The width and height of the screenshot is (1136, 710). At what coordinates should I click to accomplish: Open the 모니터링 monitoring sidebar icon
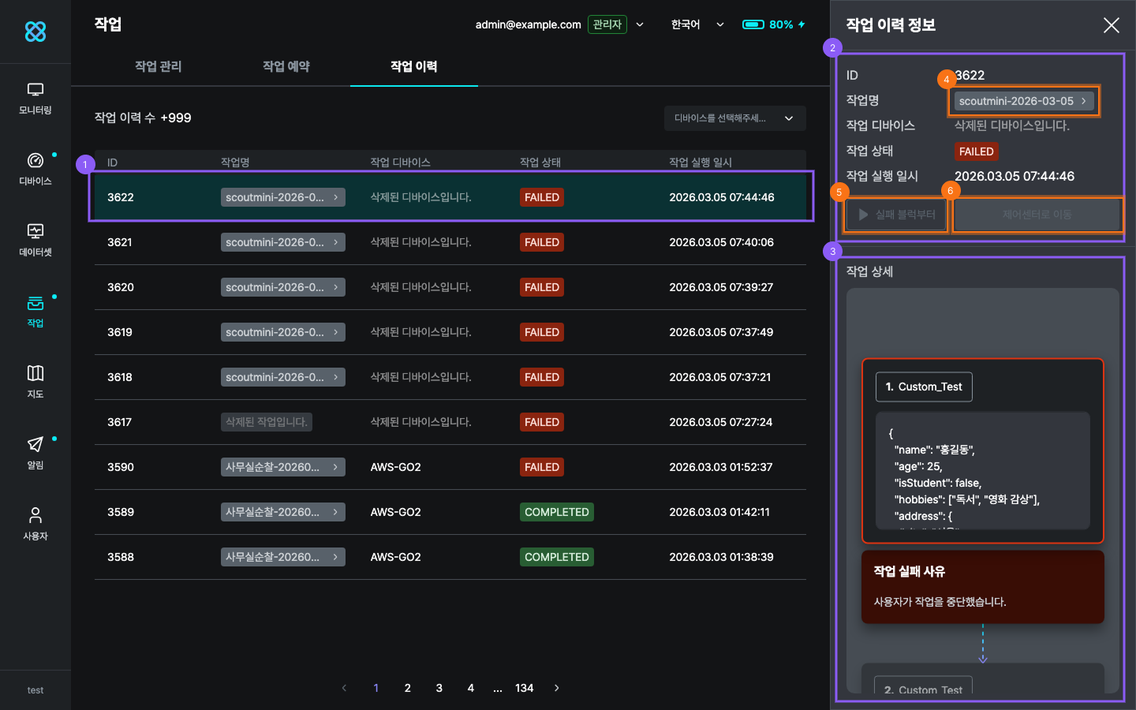click(x=35, y=99)
